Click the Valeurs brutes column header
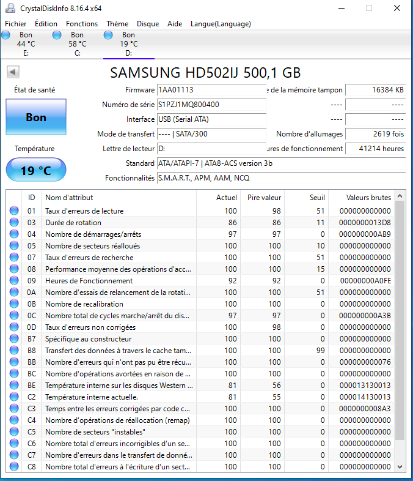 (368, 198)
